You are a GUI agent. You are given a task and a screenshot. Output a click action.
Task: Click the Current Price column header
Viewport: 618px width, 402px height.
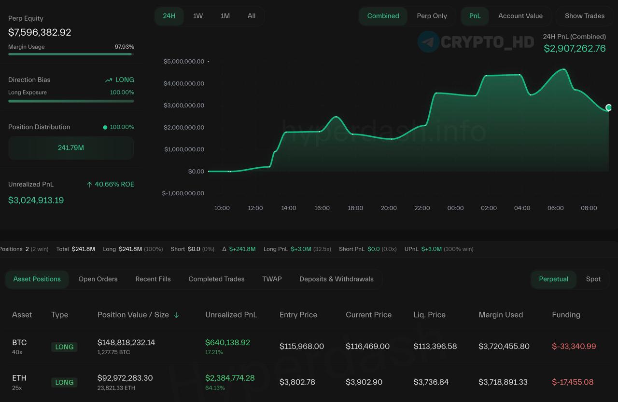369,315
